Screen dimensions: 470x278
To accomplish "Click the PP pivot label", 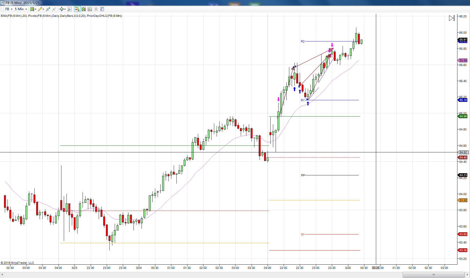I will pos(303,175).
